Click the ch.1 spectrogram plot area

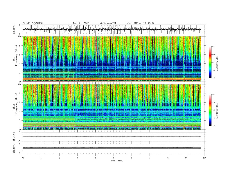pyautogui.click(x=112, y=59)
